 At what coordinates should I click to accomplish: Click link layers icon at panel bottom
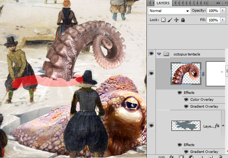point(161,157)
